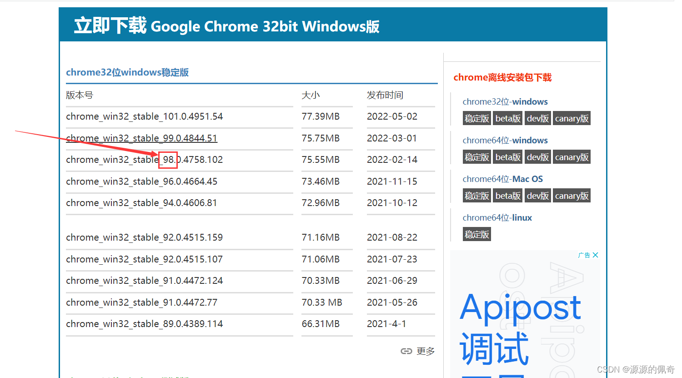Select 稳定版 under chrome64位-windows
Screen dimensions: 682x378
476,156
